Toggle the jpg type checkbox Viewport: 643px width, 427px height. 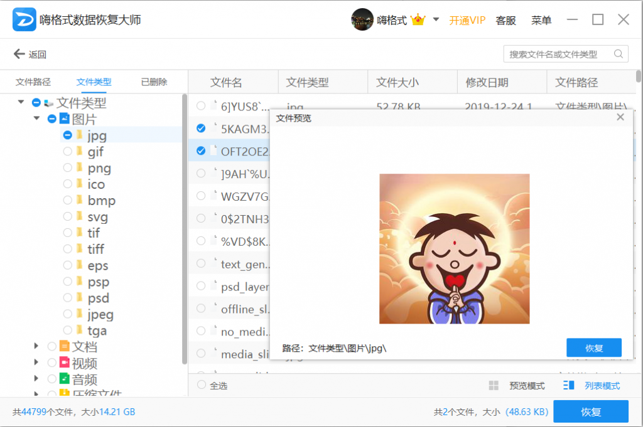(68, 135)
